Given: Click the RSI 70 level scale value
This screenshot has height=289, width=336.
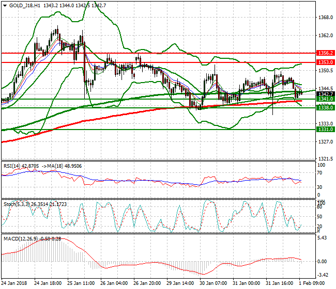Looking at the screenshot, I should [x=319, y=173].
